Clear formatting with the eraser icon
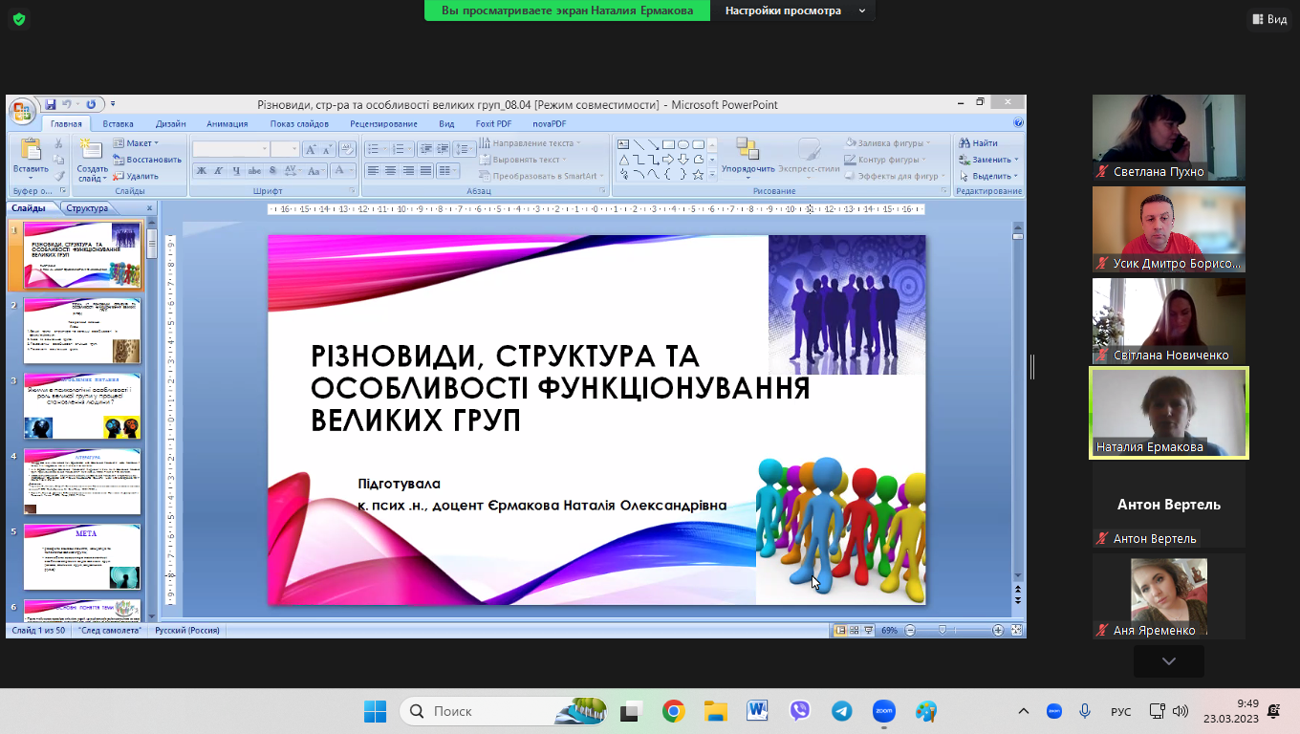1300x734 pixels. pyautogui.click(x=348, y=149)
